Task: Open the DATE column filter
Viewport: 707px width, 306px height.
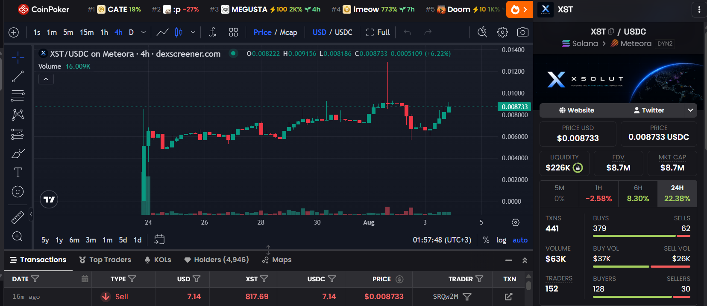Action: (35, 279)
